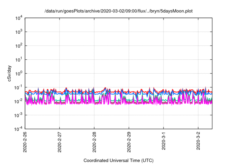Click the 10^-2 y-axis tick label
This screenshot has width=234, height=164.
click(18, 101)
